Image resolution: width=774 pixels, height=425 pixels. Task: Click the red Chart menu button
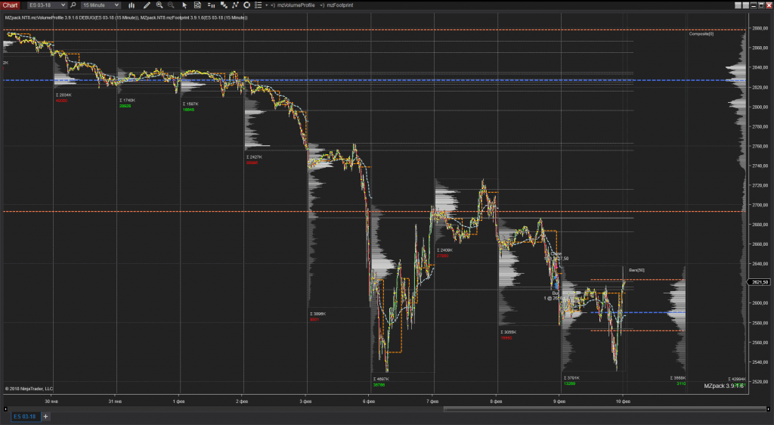click(10, 5)
